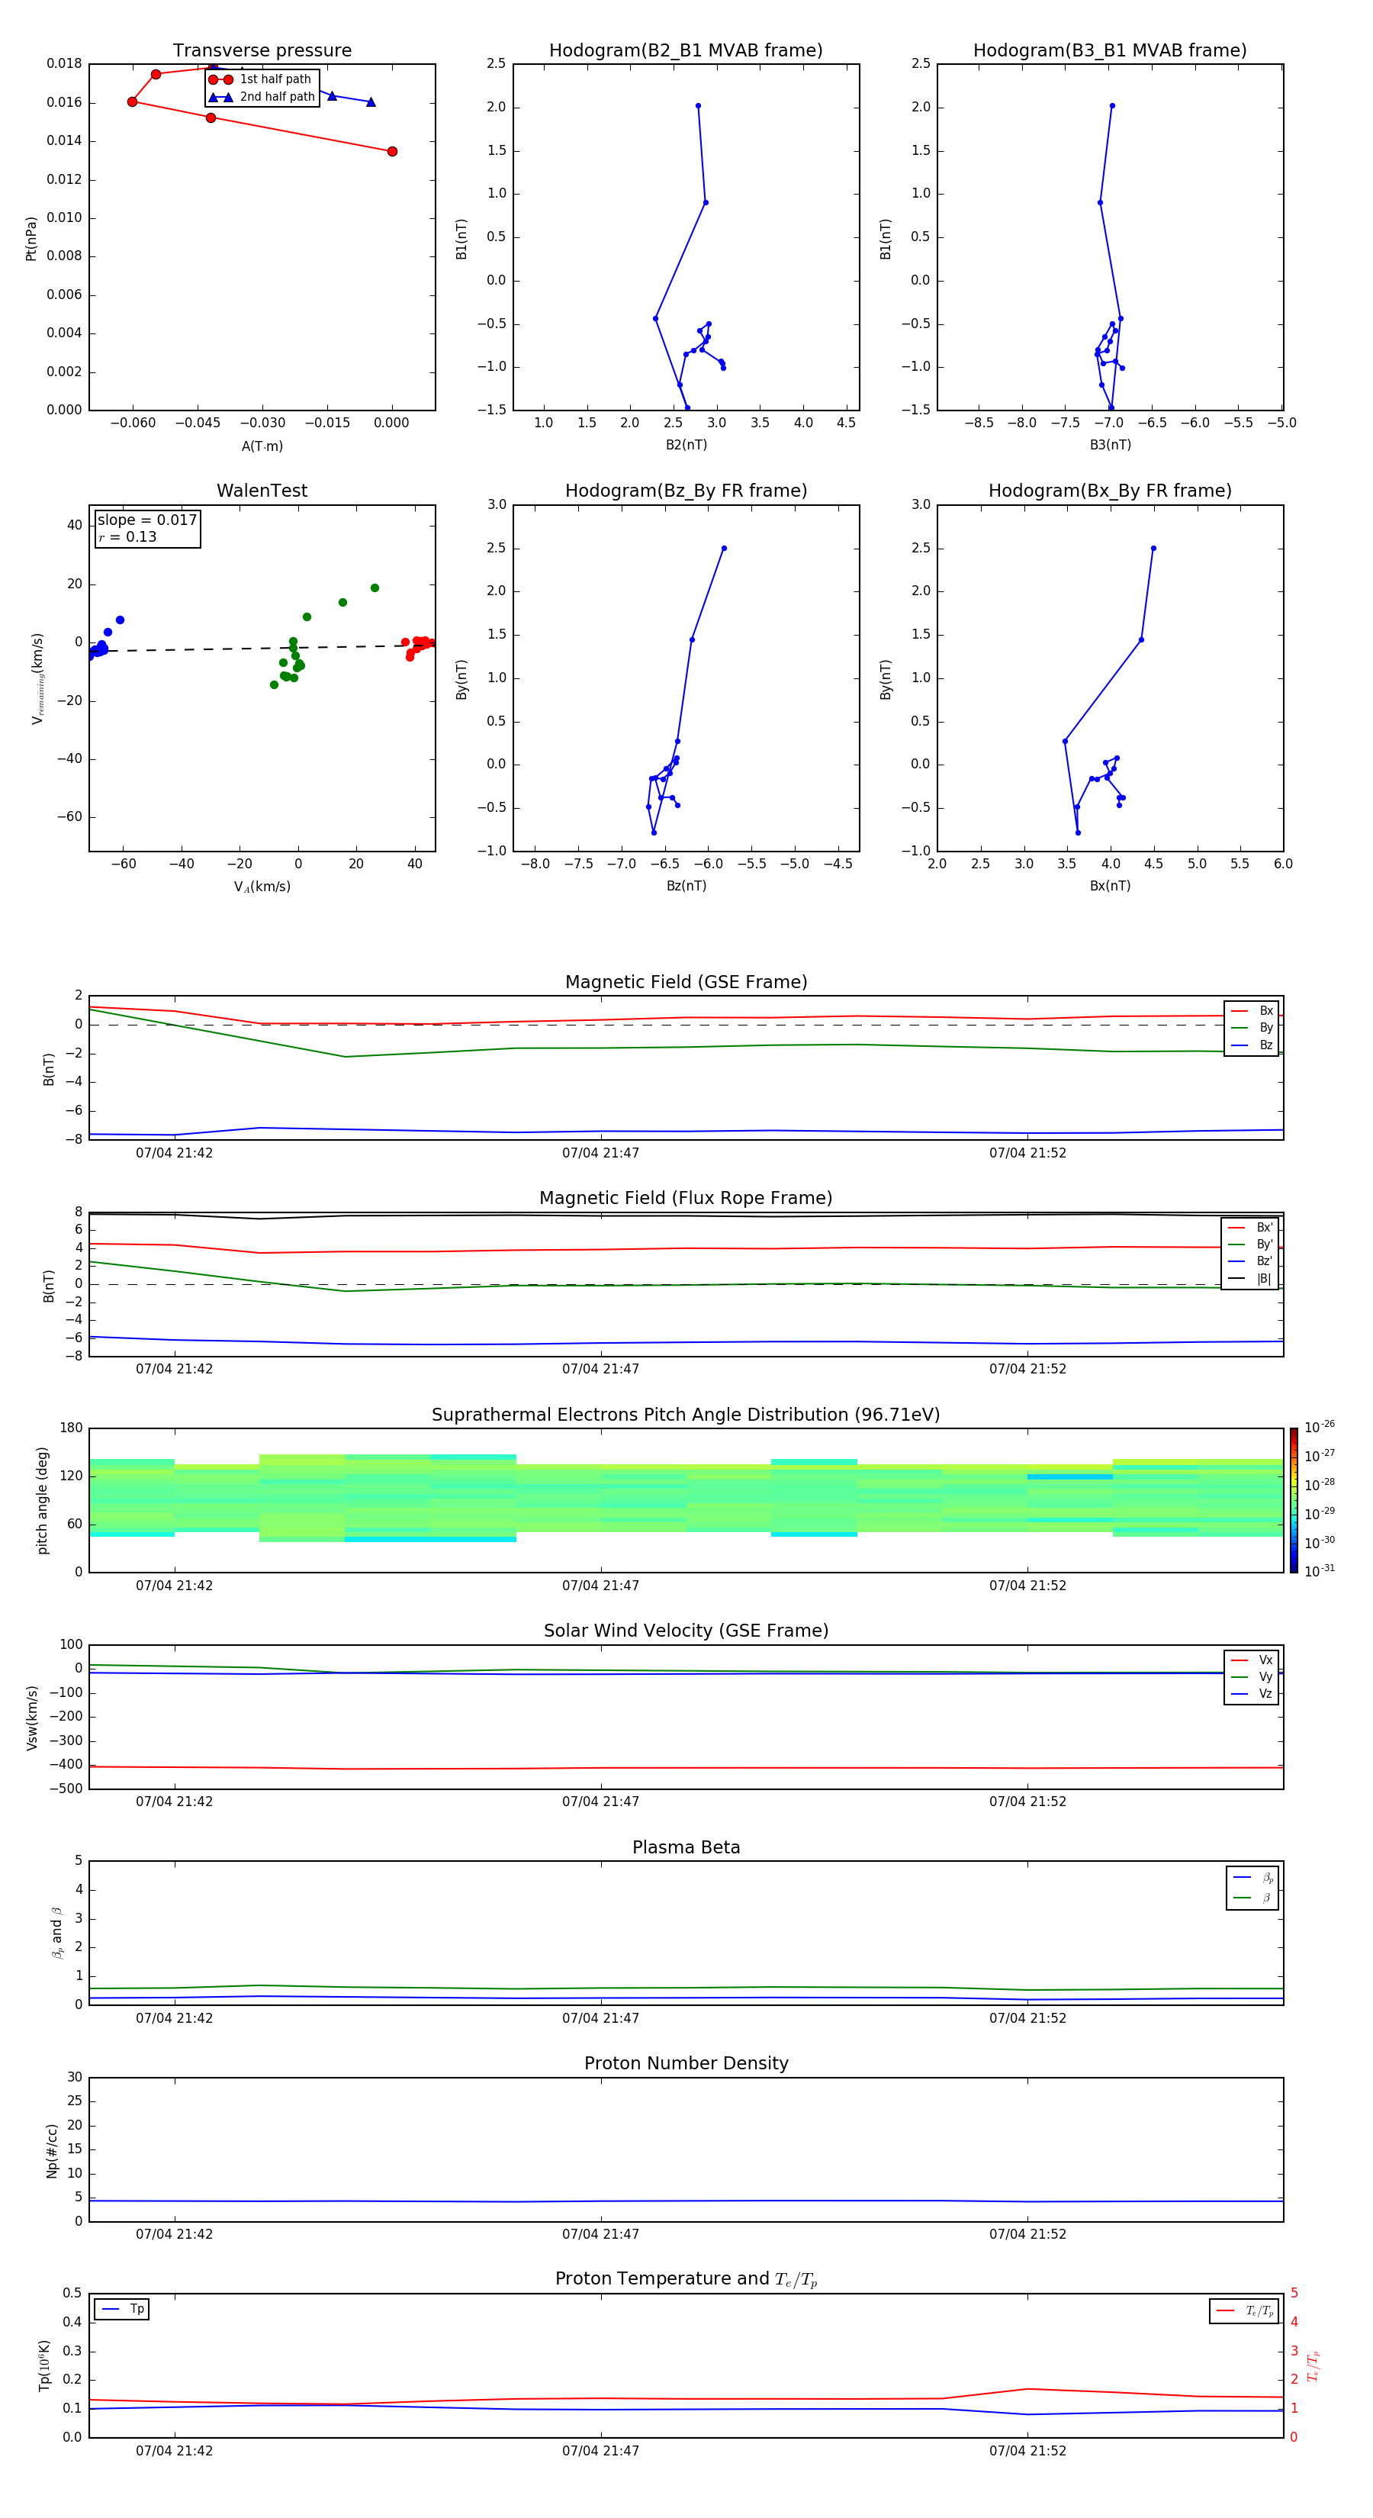Click the 'Np(#/cc)' axis label
This screenshot has height=2518, width=1373.
click(x=52, y=2150)
